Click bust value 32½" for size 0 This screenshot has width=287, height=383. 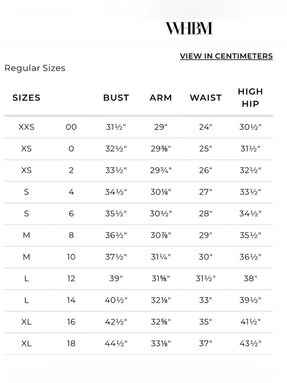tap(116, 149)
